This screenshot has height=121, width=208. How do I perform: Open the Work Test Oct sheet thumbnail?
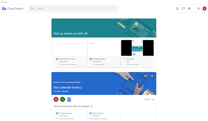pyautogui.click(x=70, y=48)
